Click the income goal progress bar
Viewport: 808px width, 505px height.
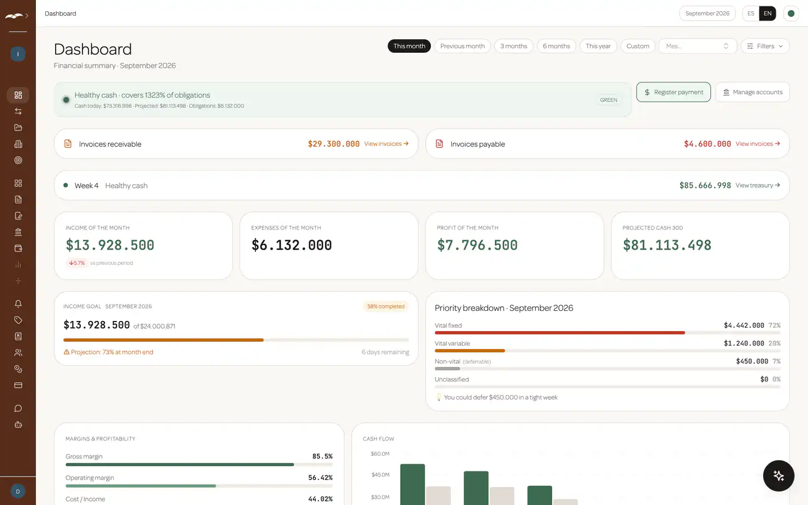click(x=236, y=340)
